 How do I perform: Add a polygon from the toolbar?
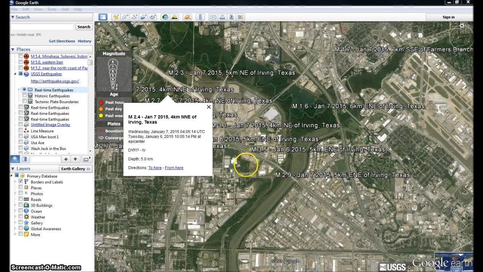tap(125, 17)
